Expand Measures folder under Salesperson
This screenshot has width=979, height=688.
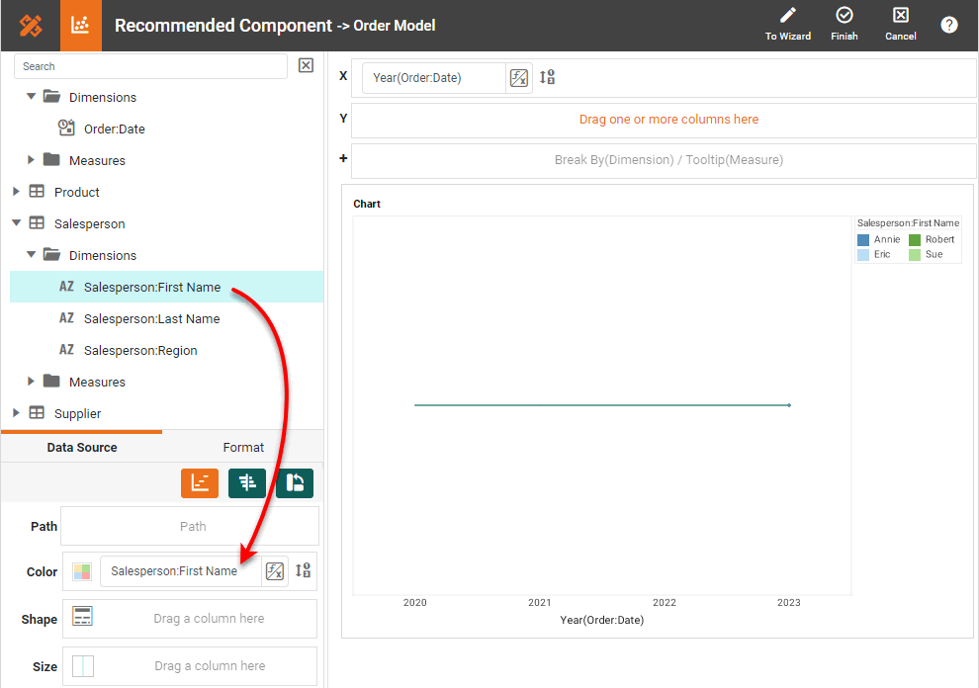32,382
